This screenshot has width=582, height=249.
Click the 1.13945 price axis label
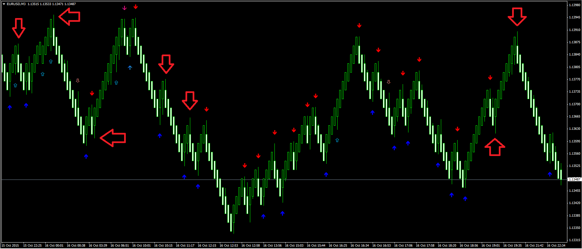click(574, 17)
